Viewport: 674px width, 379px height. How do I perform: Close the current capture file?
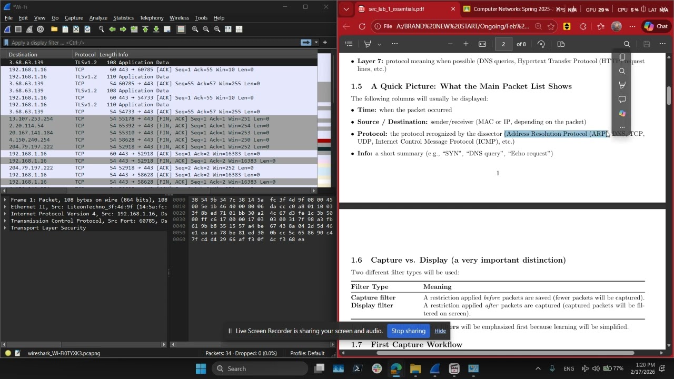[76, 29]
